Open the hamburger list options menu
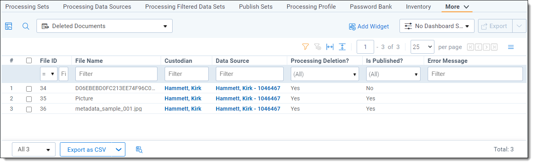 click(x=511, y=47)
